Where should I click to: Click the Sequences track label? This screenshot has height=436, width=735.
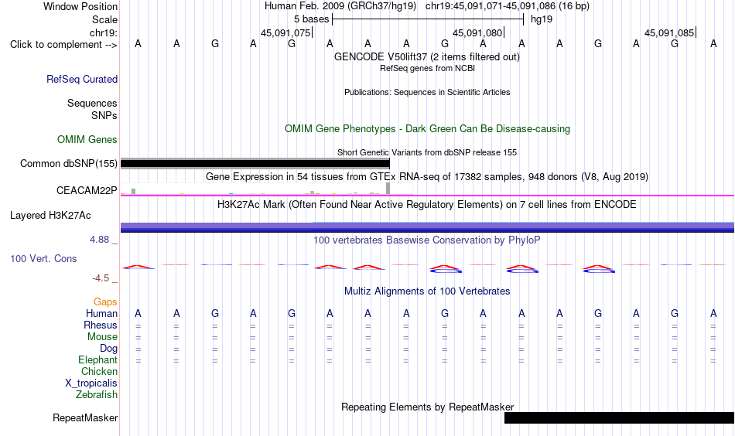[92, 103]
